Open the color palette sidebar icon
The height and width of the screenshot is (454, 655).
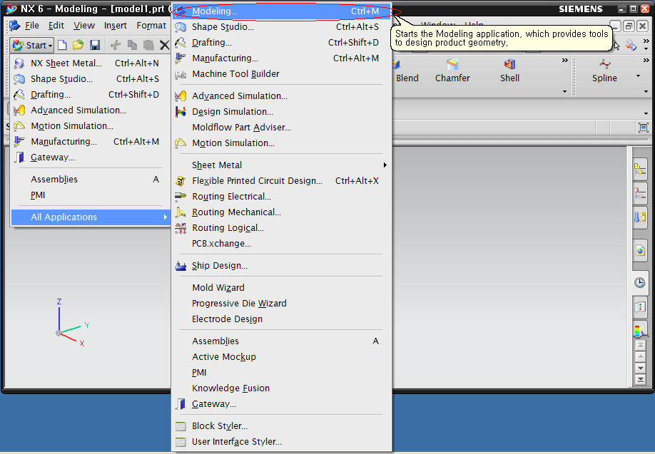pos(639,330)
